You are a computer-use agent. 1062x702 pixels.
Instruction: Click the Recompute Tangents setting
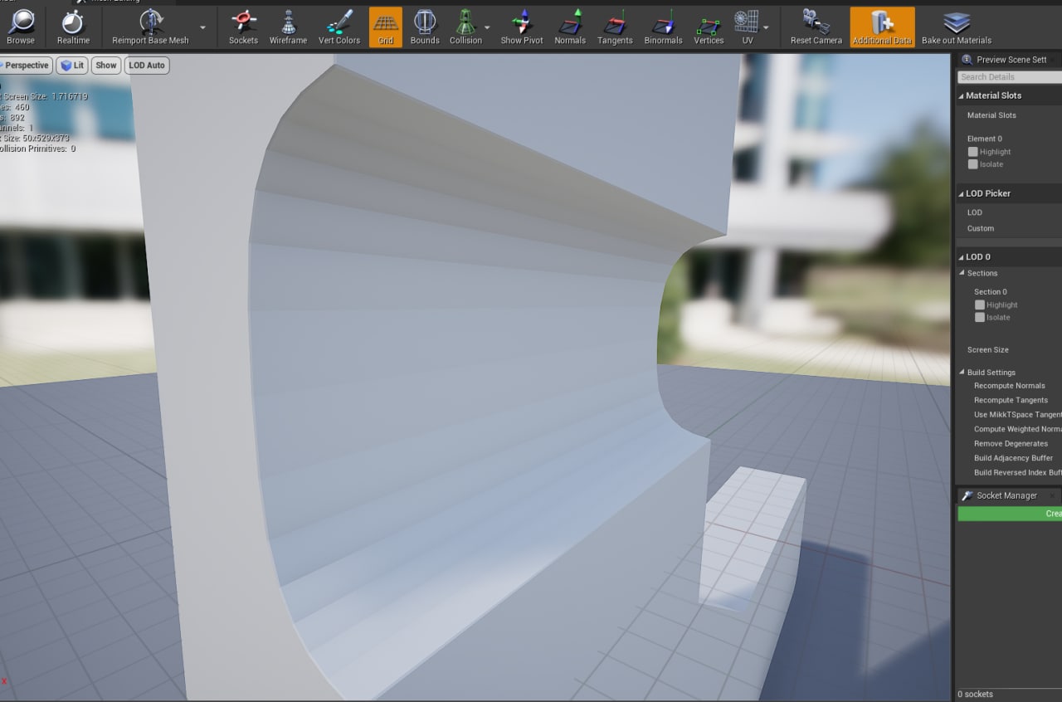[1011, 400]
